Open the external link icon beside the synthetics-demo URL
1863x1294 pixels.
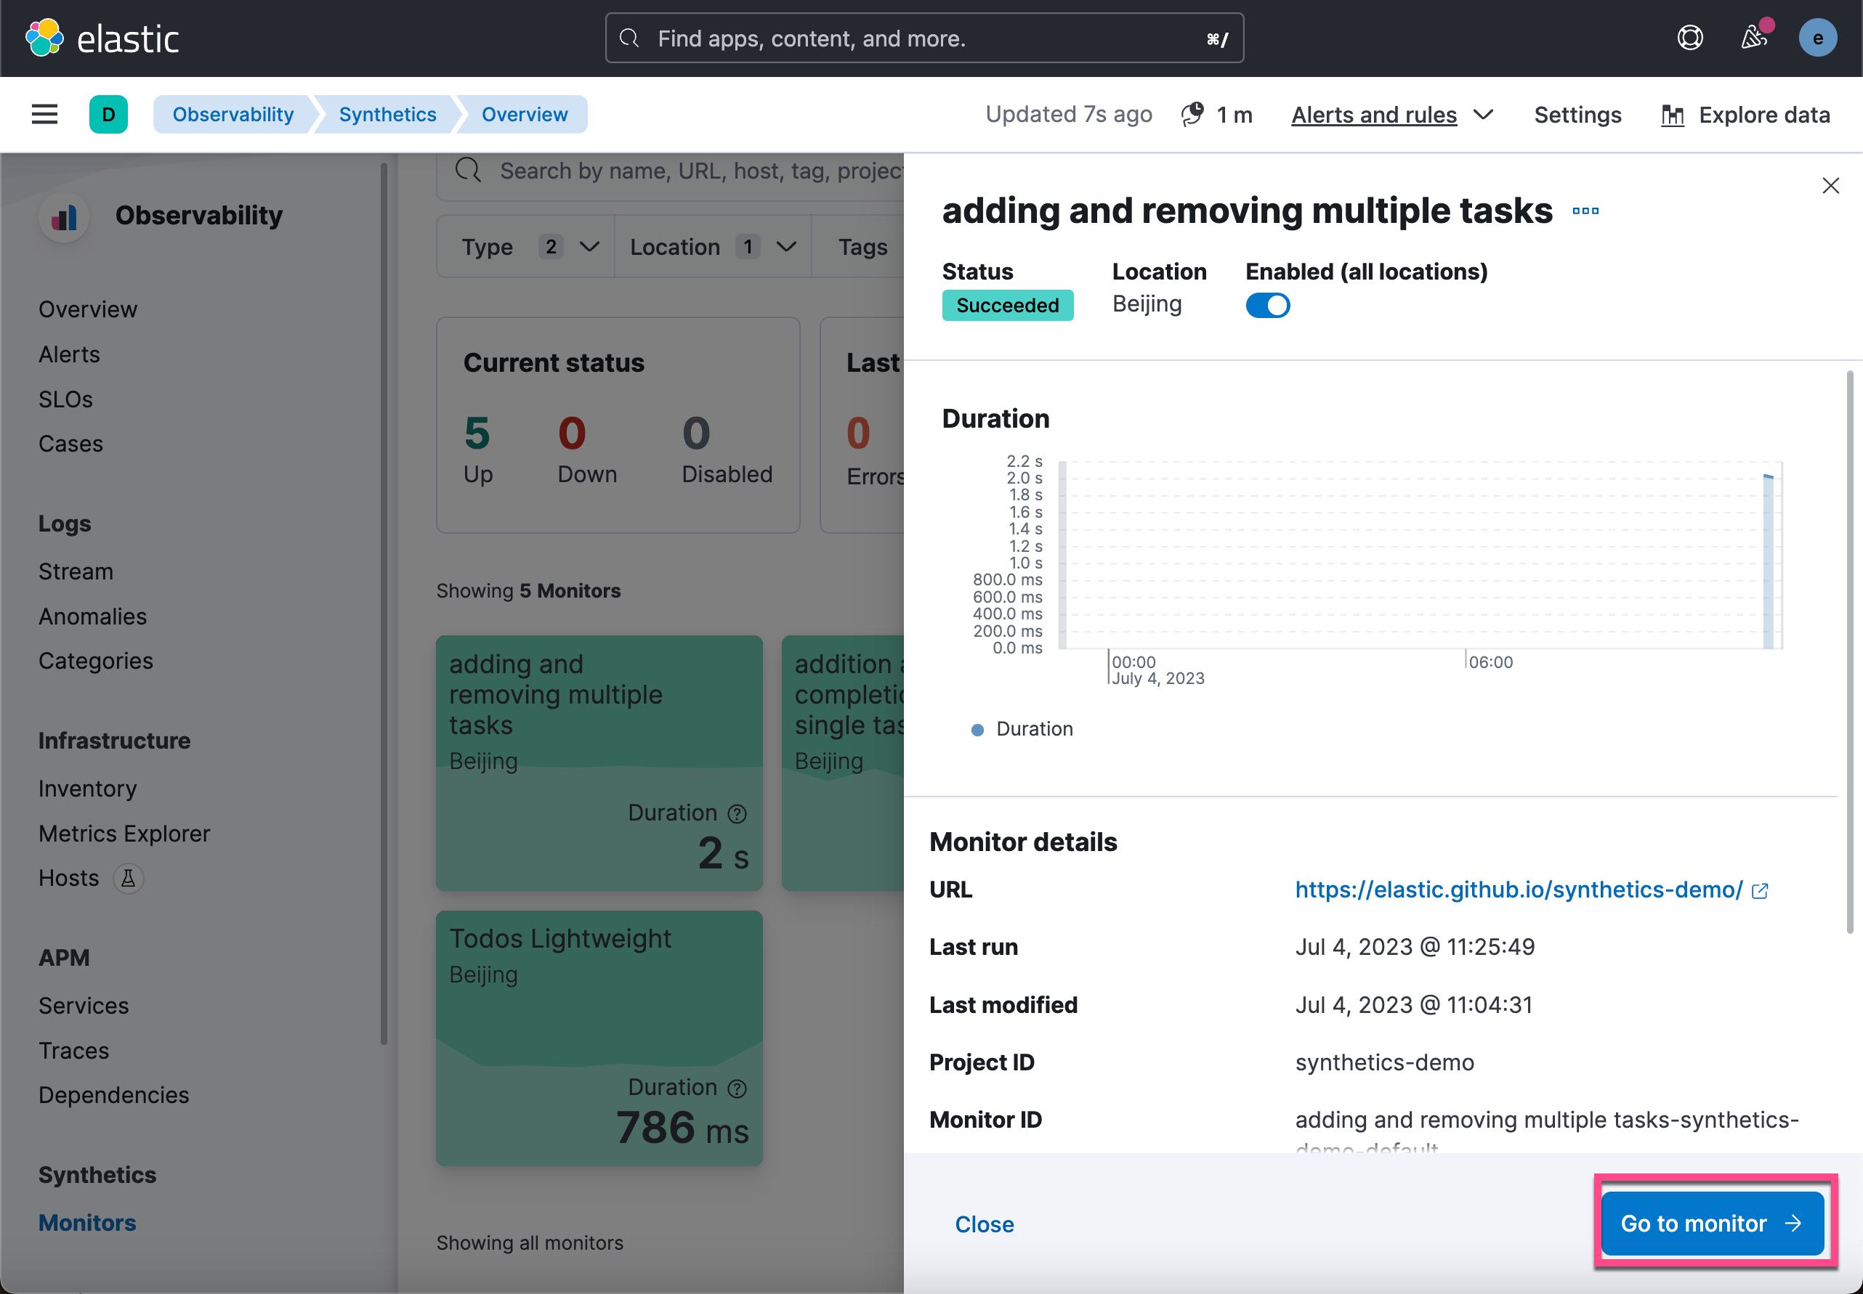pyautogui.click(x=1759, y=890)
